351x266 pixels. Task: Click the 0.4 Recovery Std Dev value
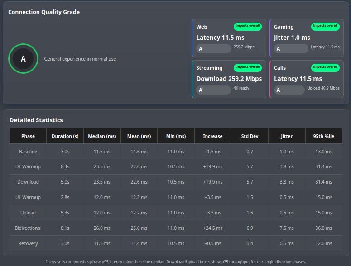pos(250,243)
